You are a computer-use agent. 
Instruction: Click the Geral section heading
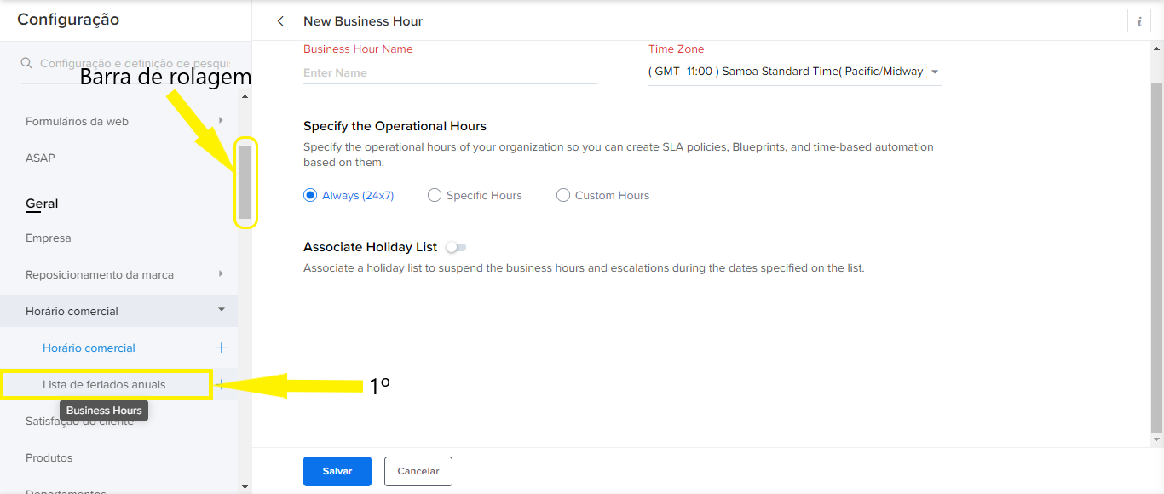[x=42, y=204]
